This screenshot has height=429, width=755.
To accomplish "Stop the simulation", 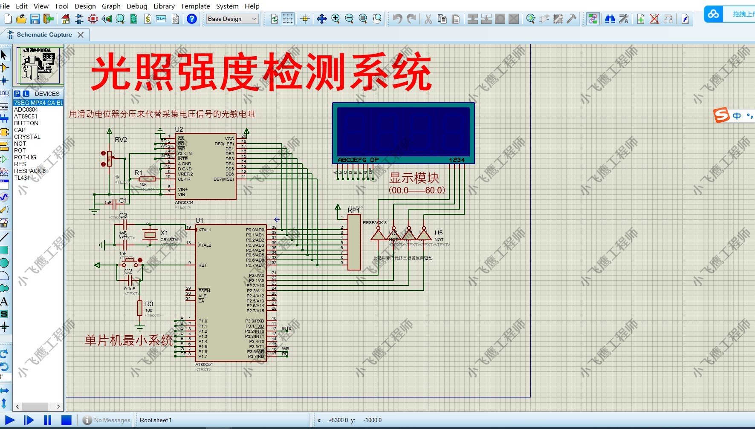I will [x=67, y=420].
